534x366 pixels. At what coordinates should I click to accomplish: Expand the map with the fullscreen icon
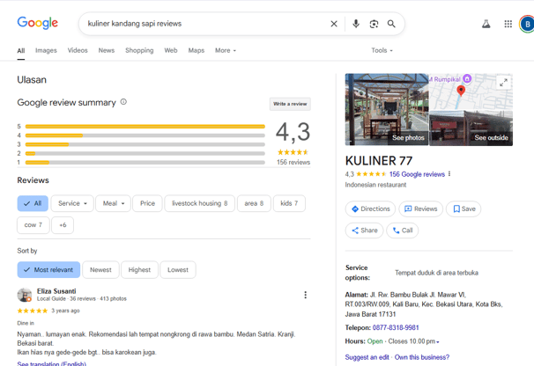tap(504, 82)
